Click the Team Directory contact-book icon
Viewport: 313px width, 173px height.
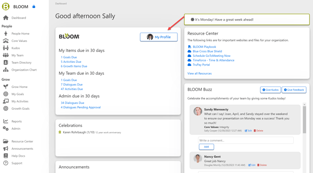6,62
